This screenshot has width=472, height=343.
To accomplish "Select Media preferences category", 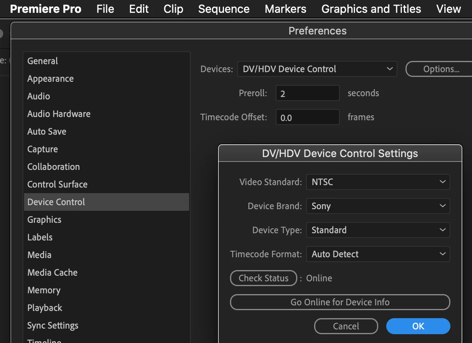I will point(106,255).
